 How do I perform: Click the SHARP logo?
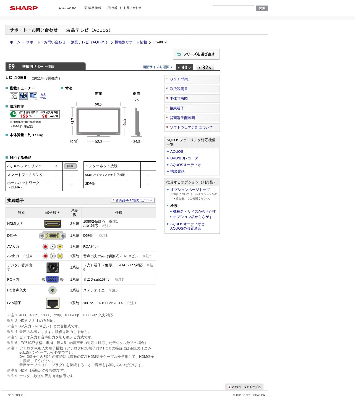24,8
